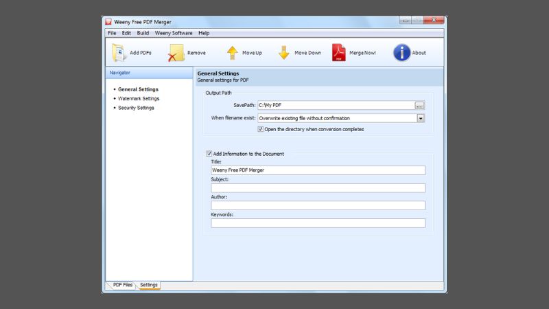Toggle Add Information to the Document checkbox

point(209,153)
